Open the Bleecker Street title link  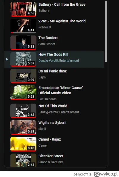pyautogui.click(x=51, y=156)
